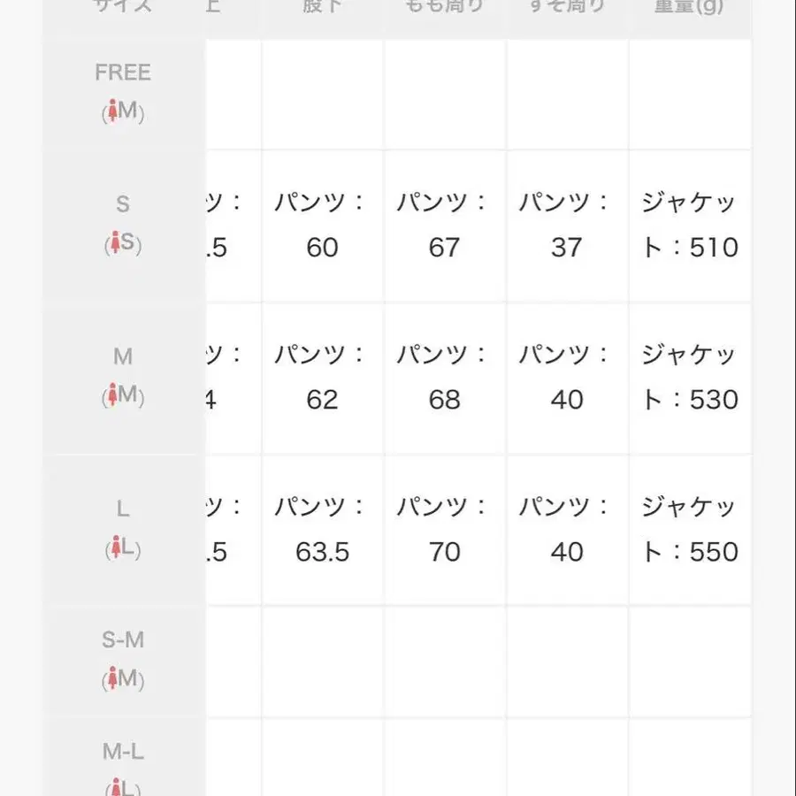Select the M-L size row label
The image size is (796, 796).
click(x=123, y=753)
